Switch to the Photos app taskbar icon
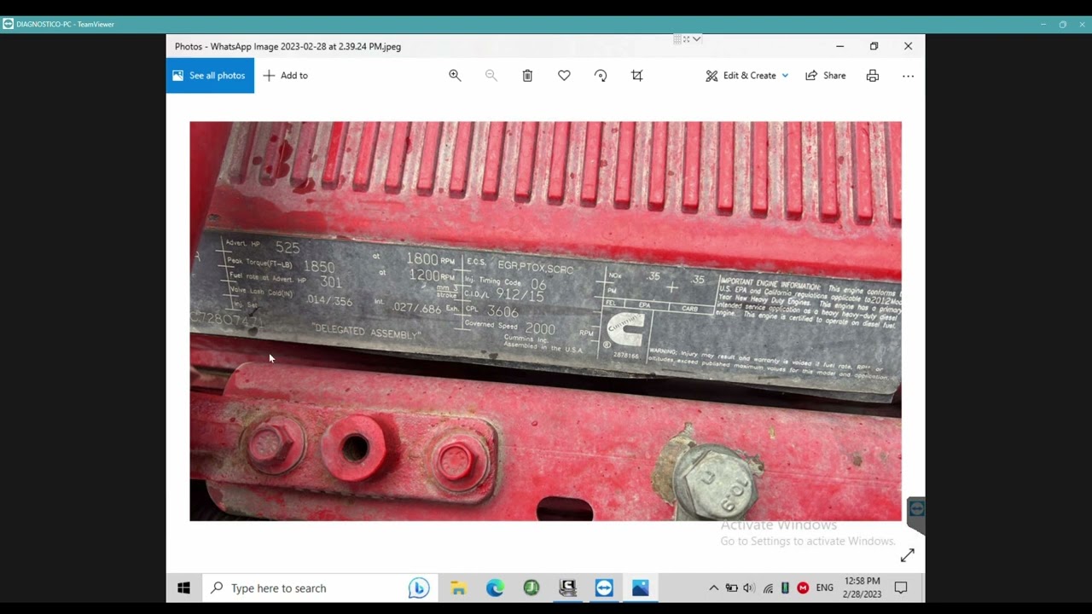The height and width of the screenshot is (614, 1092). tap(641, 588)
